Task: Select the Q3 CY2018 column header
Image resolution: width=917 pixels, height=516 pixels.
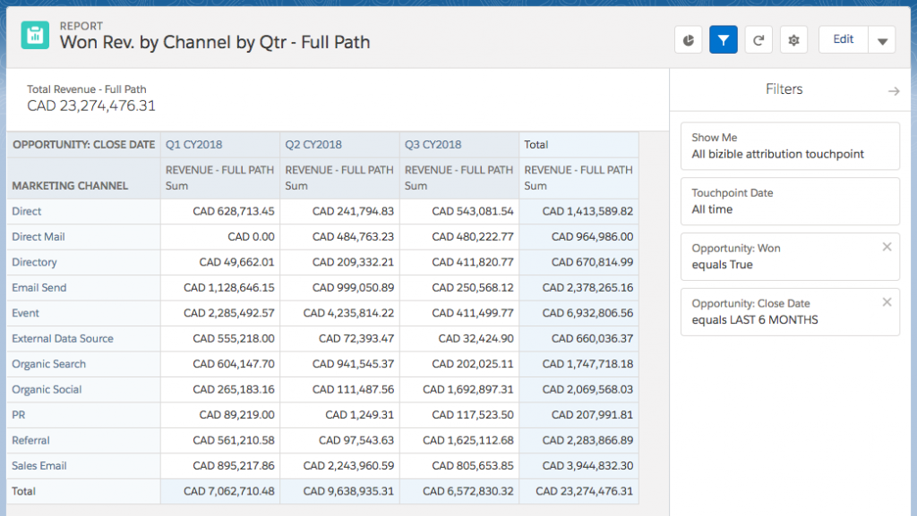Action: tap(433, 145)
